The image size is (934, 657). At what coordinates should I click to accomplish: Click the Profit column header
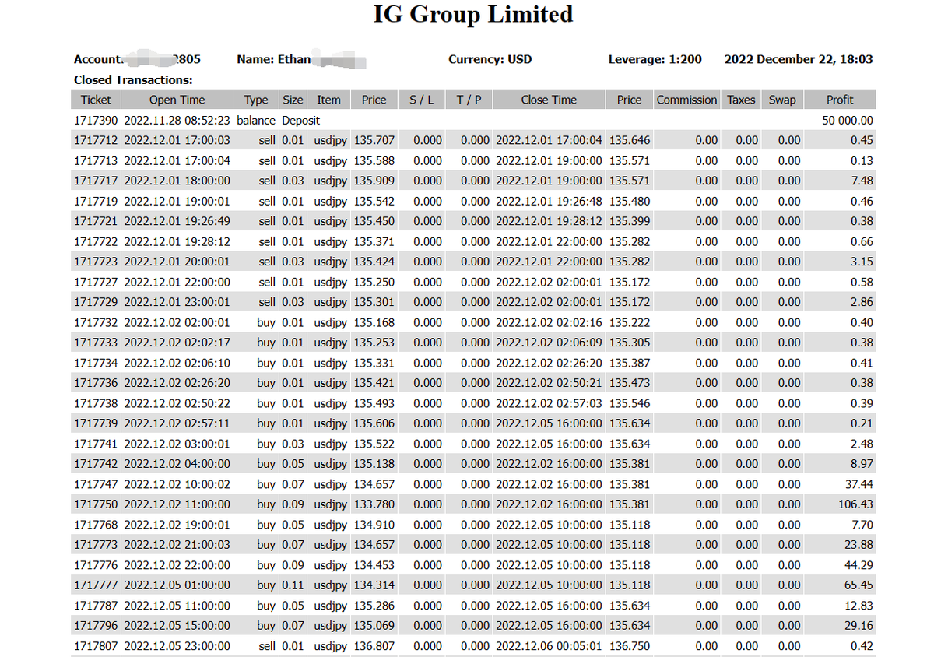coord(840,100)
